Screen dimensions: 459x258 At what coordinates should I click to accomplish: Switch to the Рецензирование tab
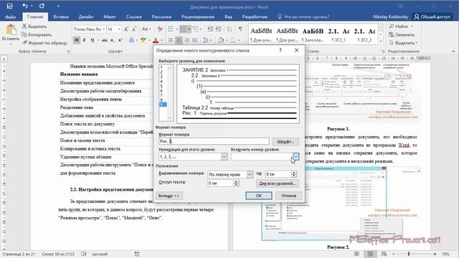click(198, 16)
